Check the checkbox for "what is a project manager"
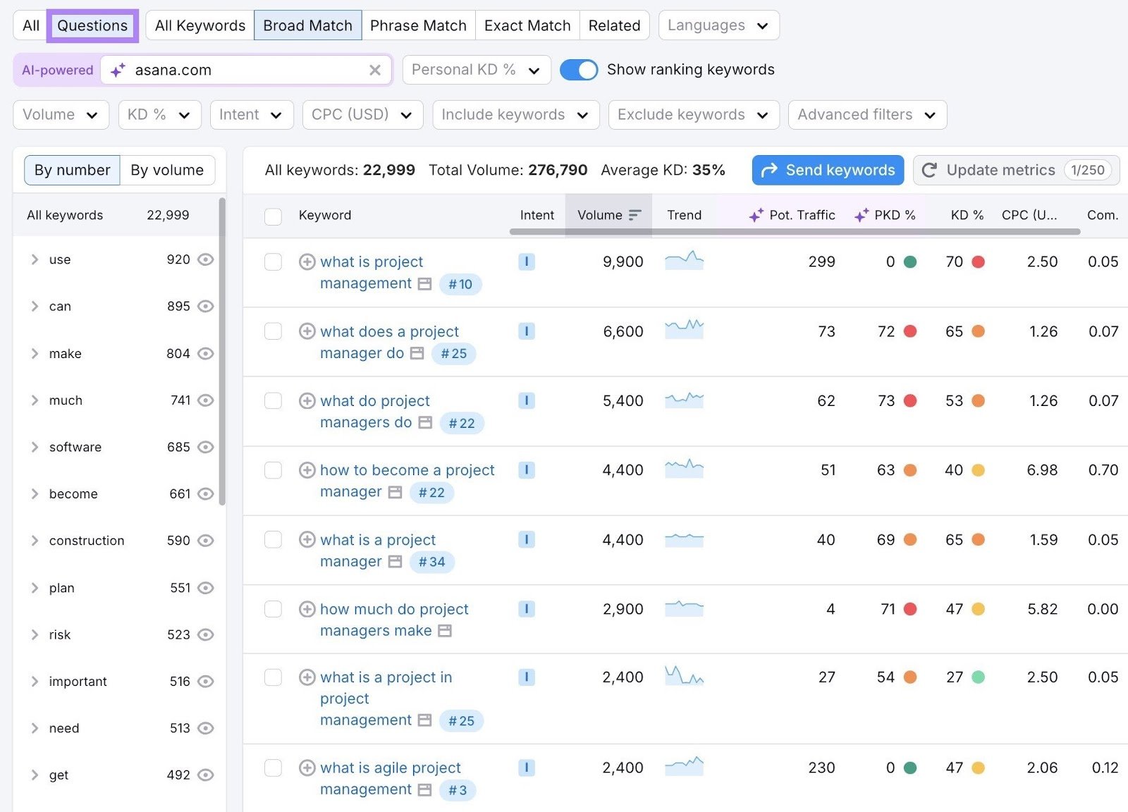 pos(273,539)
